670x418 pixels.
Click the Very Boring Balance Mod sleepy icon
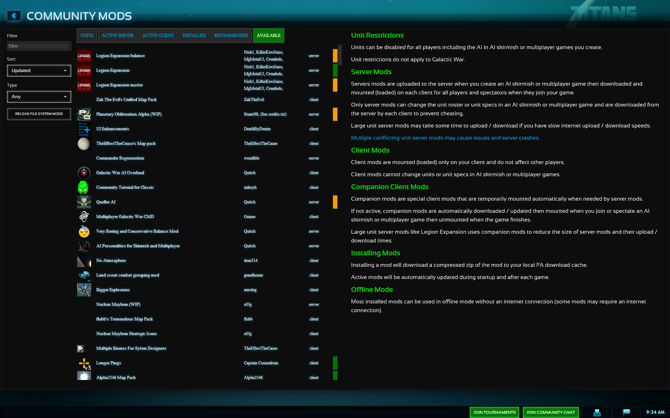coord(84,231)
